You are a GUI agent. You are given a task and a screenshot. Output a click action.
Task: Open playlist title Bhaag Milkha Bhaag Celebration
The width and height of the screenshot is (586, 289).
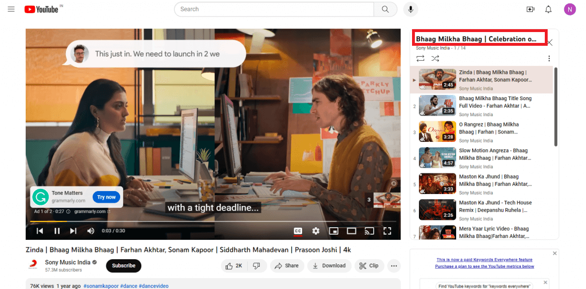pos(476,39)
